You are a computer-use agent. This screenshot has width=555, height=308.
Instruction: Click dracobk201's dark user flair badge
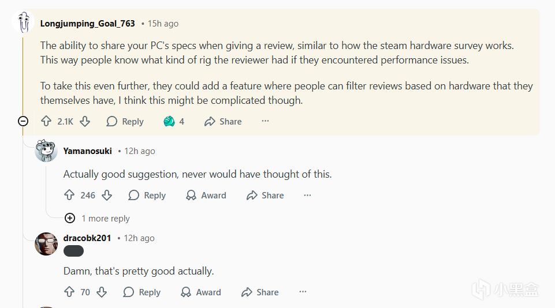coord(73,251)
